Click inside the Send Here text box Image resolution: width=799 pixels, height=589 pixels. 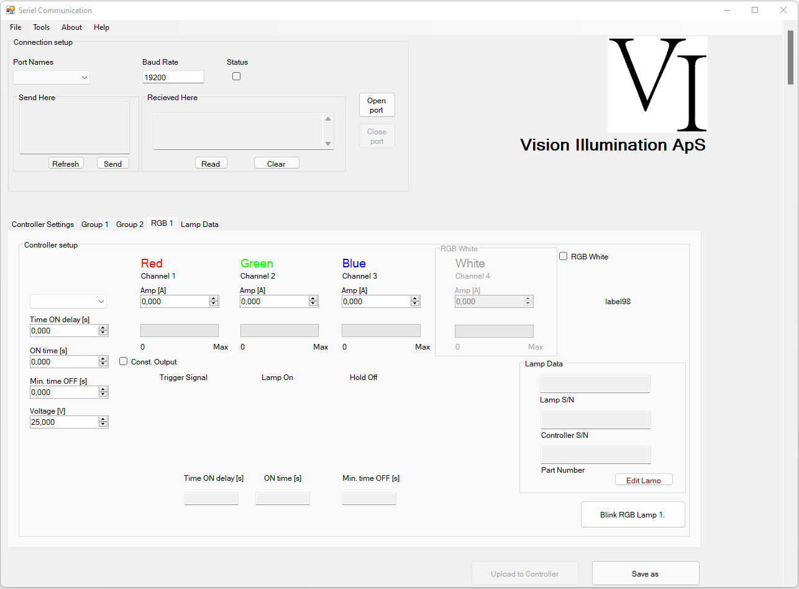(75, 128)
